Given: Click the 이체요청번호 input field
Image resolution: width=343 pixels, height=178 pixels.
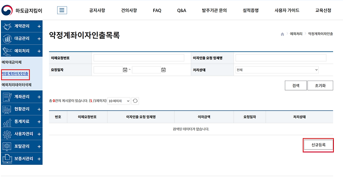Looking at the screenshot, I should 139,58.
